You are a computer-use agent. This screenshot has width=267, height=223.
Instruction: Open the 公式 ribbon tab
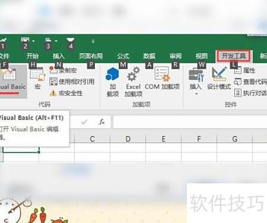pyautogui.click(x=123, y=56)
